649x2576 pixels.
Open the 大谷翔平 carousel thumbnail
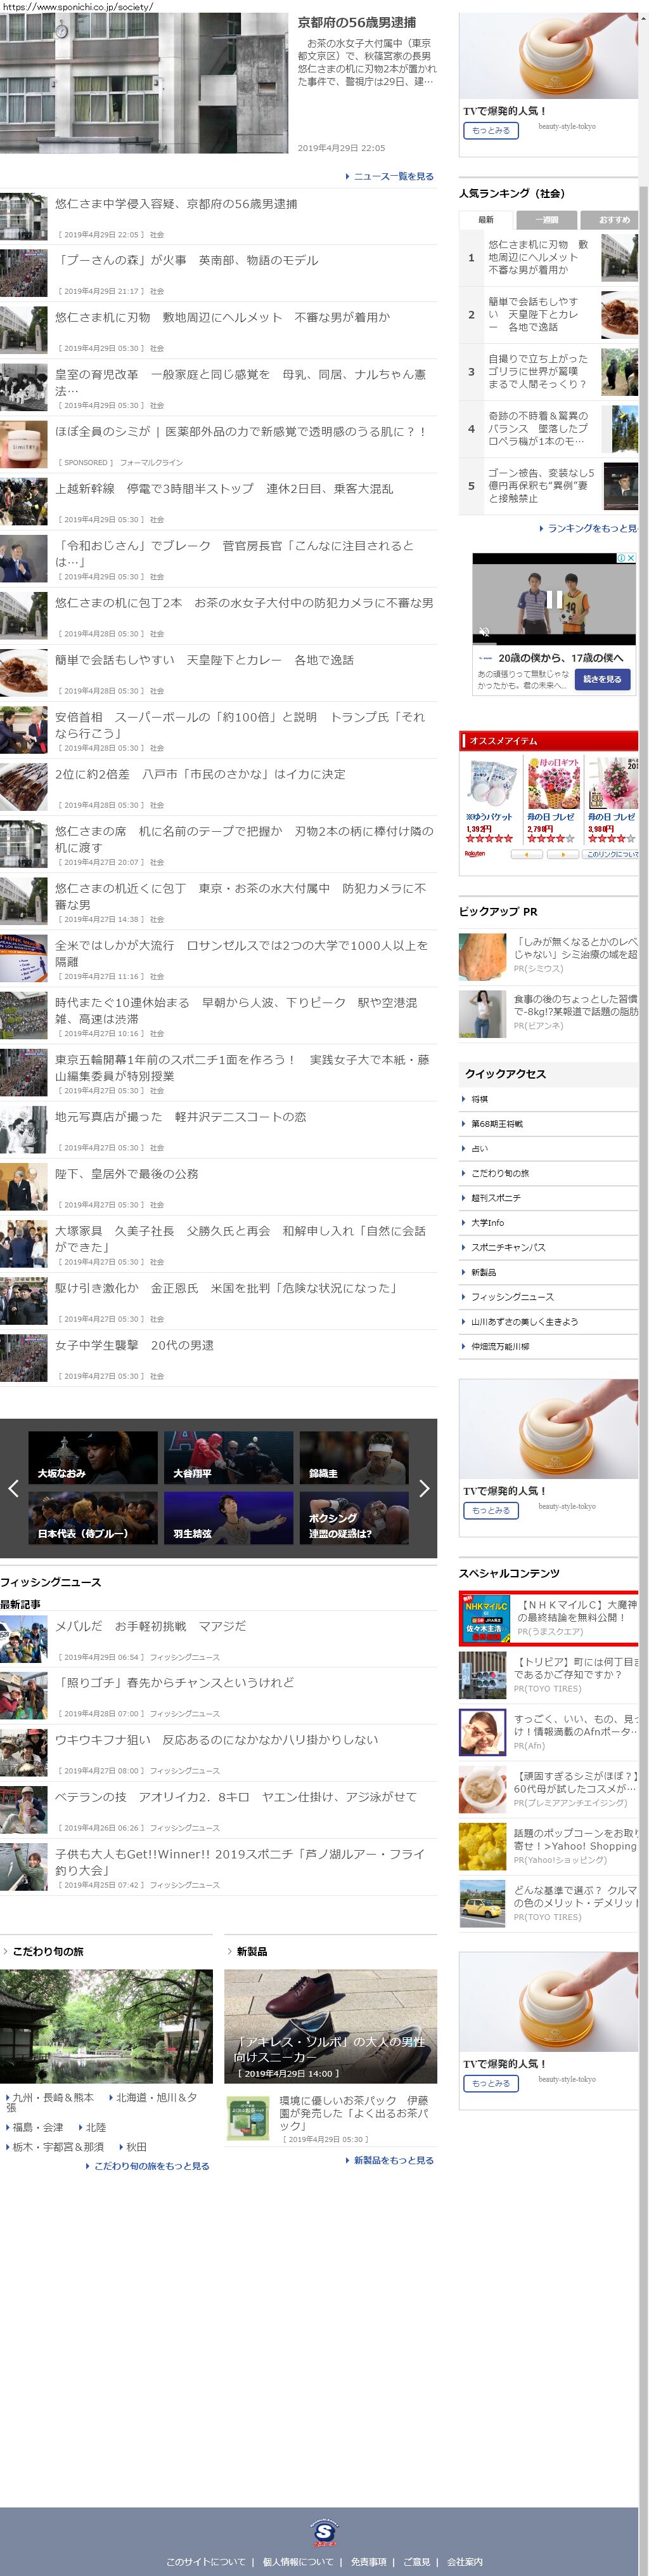(228, 1458)
